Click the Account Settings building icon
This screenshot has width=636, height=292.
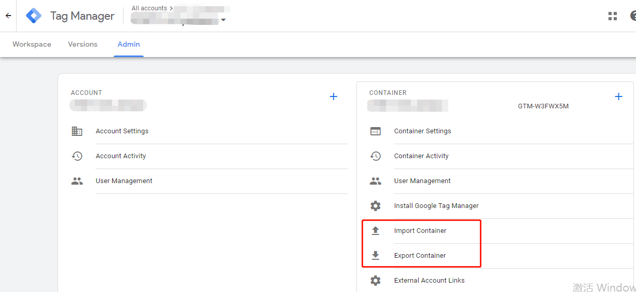77,131
